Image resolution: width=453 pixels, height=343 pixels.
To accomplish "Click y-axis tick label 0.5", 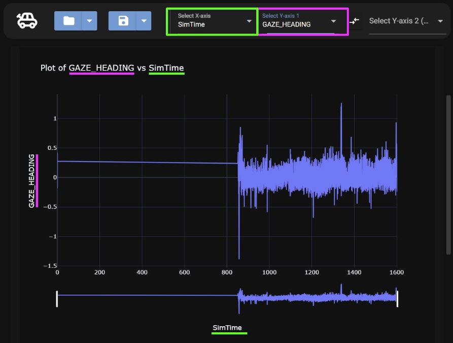I will 52,148.
